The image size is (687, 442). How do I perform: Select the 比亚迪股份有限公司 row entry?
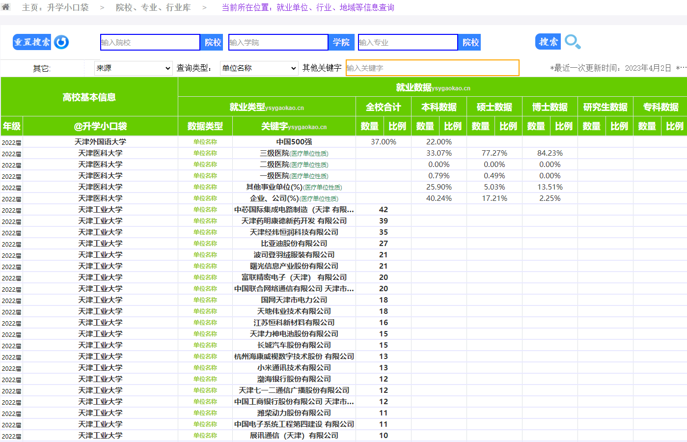click(294, 244)
